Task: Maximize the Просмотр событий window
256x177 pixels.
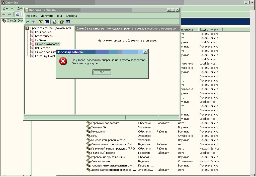Action: click(x=173, y=10)
